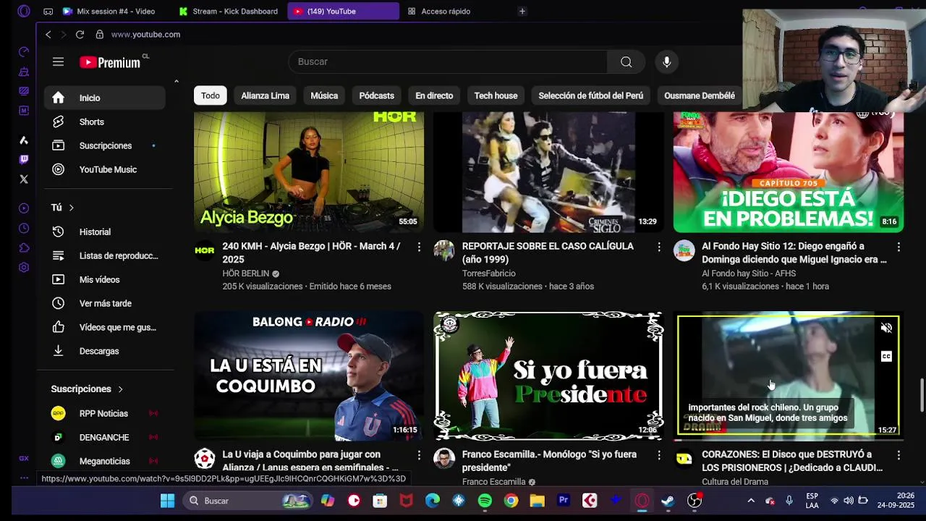Viewport: 926px width, 521px height.
Task: Open Opera sidebar settings gear
Action: pos(24,267)
